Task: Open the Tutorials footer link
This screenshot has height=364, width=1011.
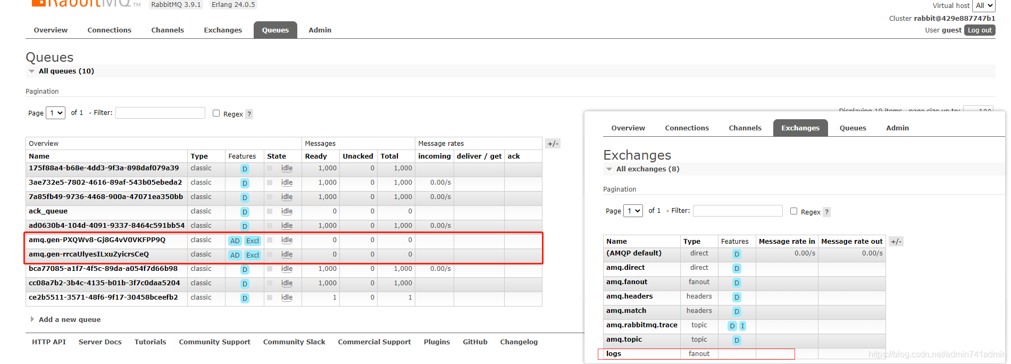Action: tap(150, 342)
